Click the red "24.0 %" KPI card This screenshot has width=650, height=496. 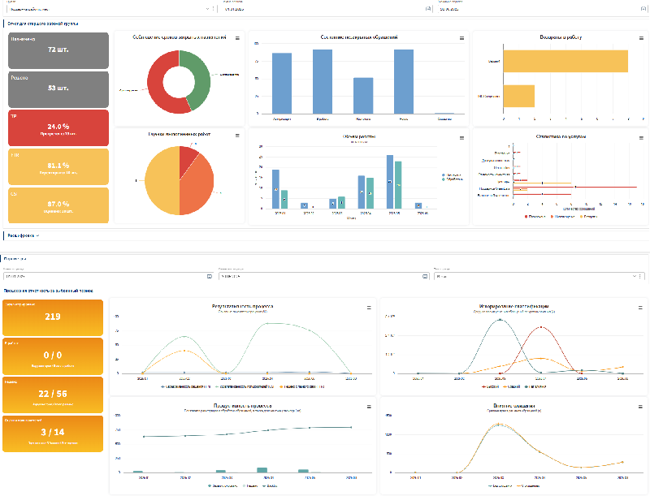[x=58, y=127]
